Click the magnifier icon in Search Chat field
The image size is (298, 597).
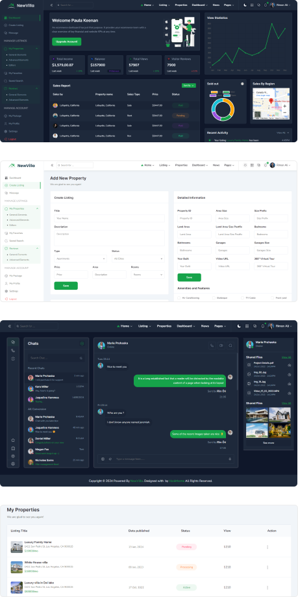tap(81, 358)
